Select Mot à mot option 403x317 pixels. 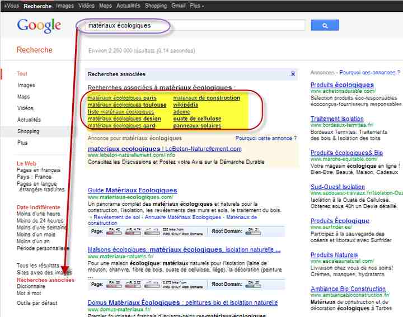point(29,293)
